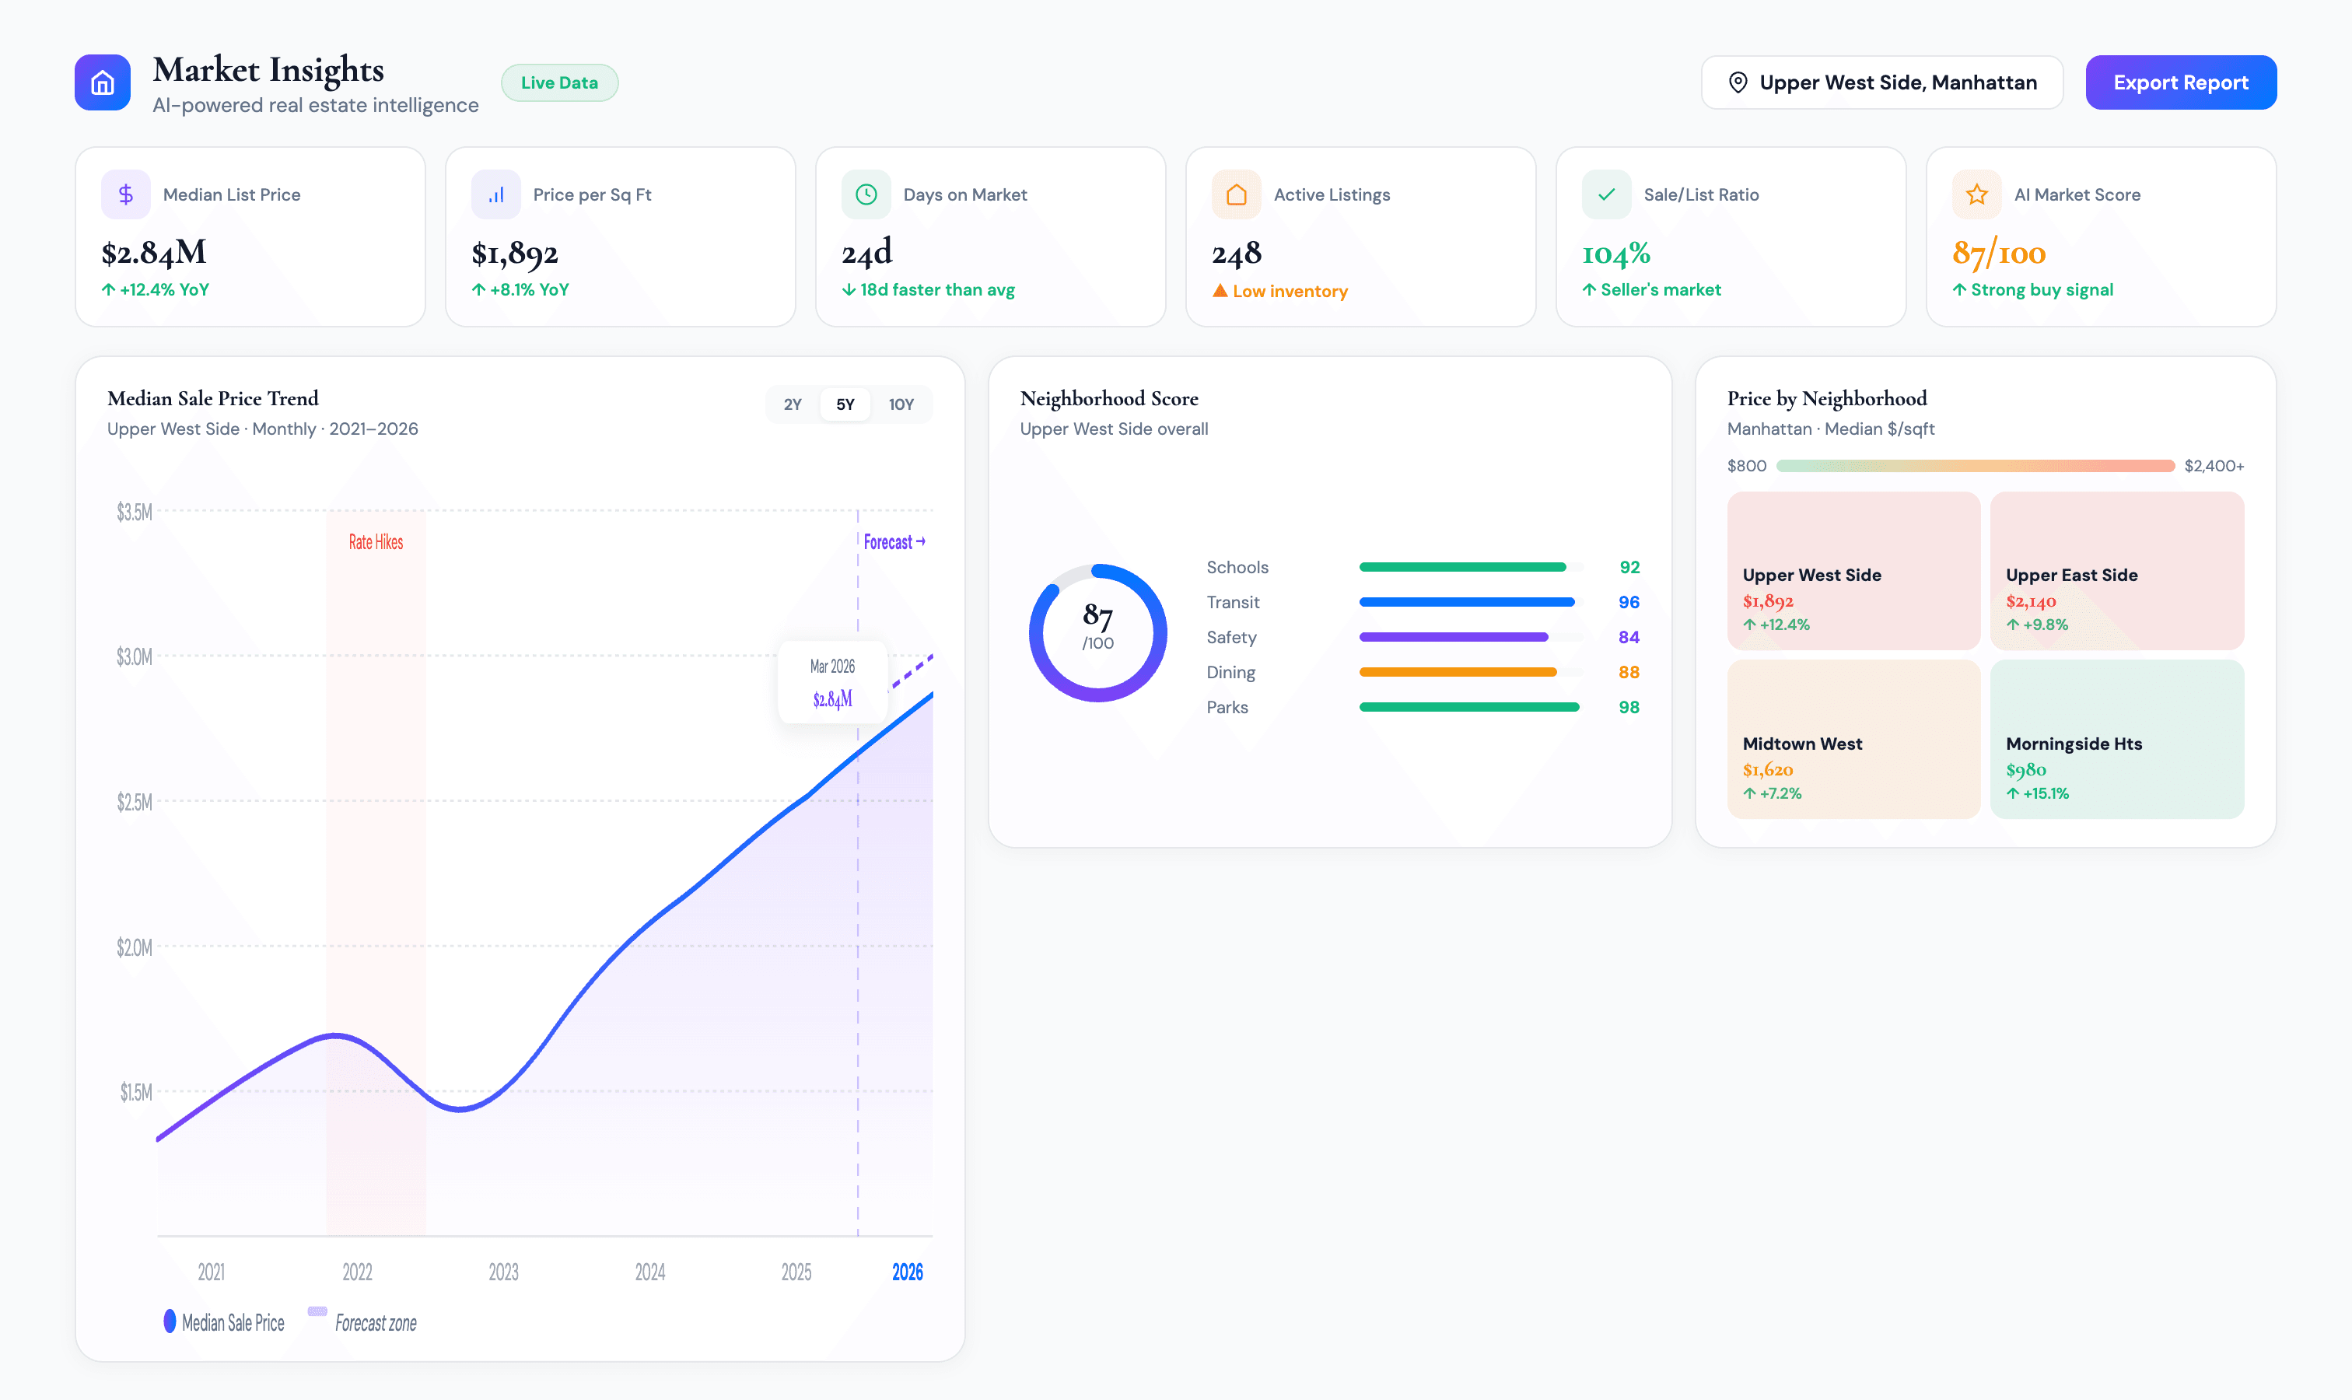The height and width of the screenshot is (1400, 2352).
Task: Select the 5Y tab above the trend chart
Action: (846, 404)
